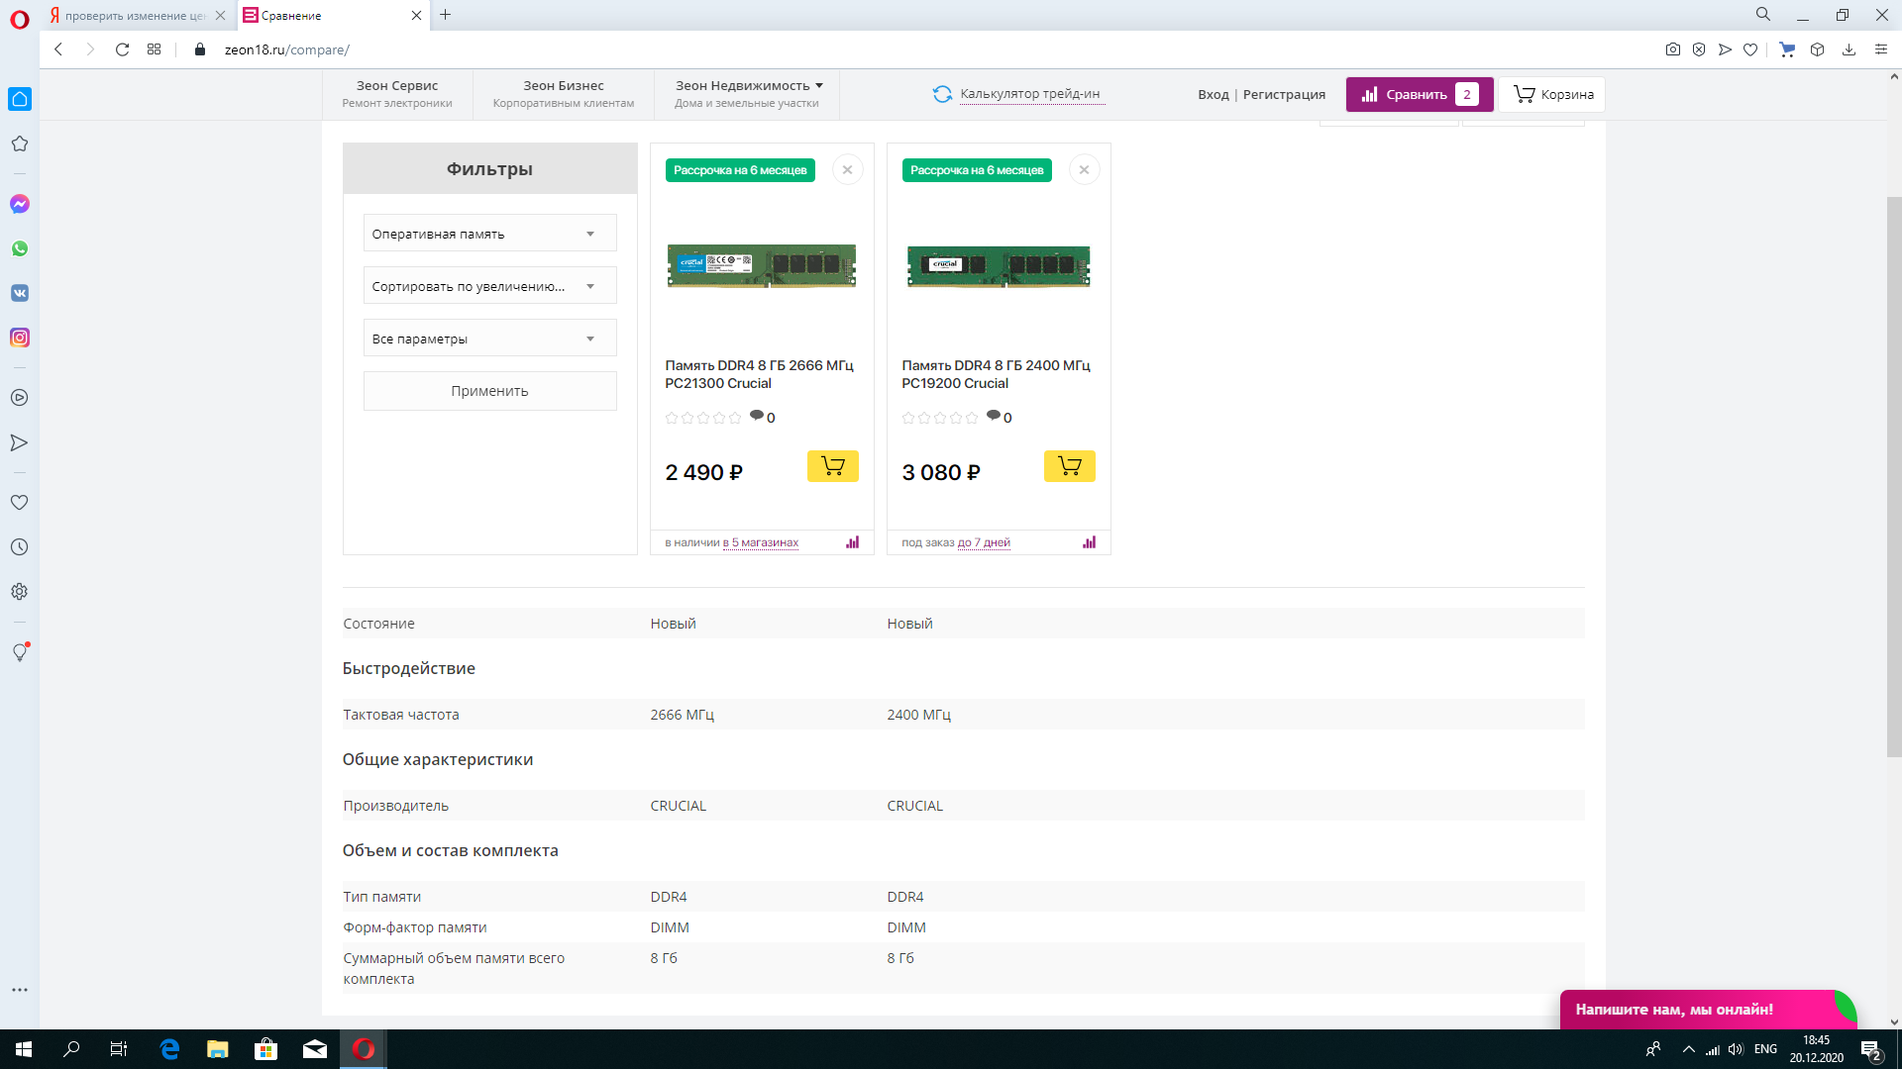Open easy setup sliders icon
Image resolution: width=1902 pixels, height=1069 pixels.
pyautogui.click(x=1880, y=49)
